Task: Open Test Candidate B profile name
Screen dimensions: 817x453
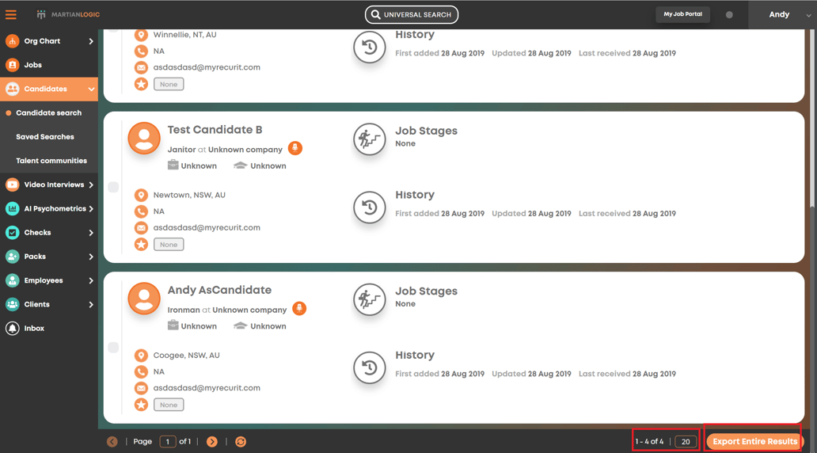Action: (x=215, y=130)
